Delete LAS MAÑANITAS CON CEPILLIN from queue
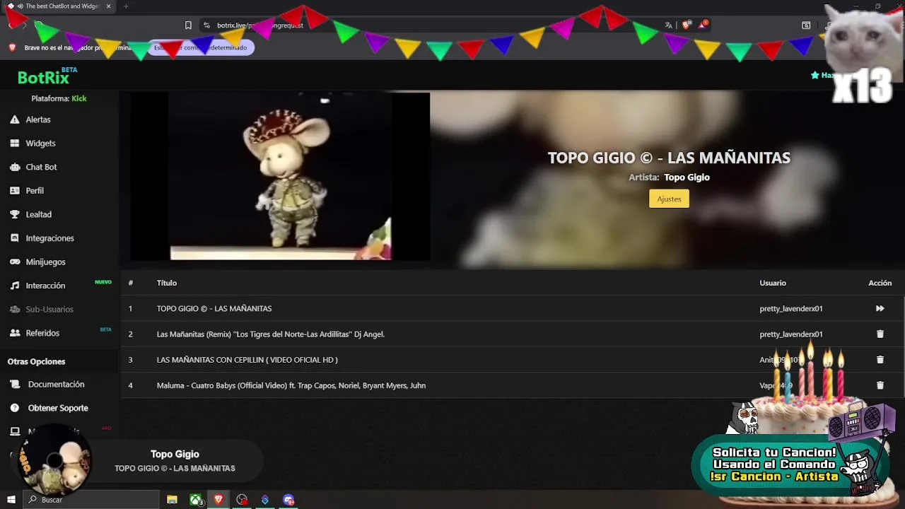This screenshot has height=509, width=905. [x=880, y=360]
